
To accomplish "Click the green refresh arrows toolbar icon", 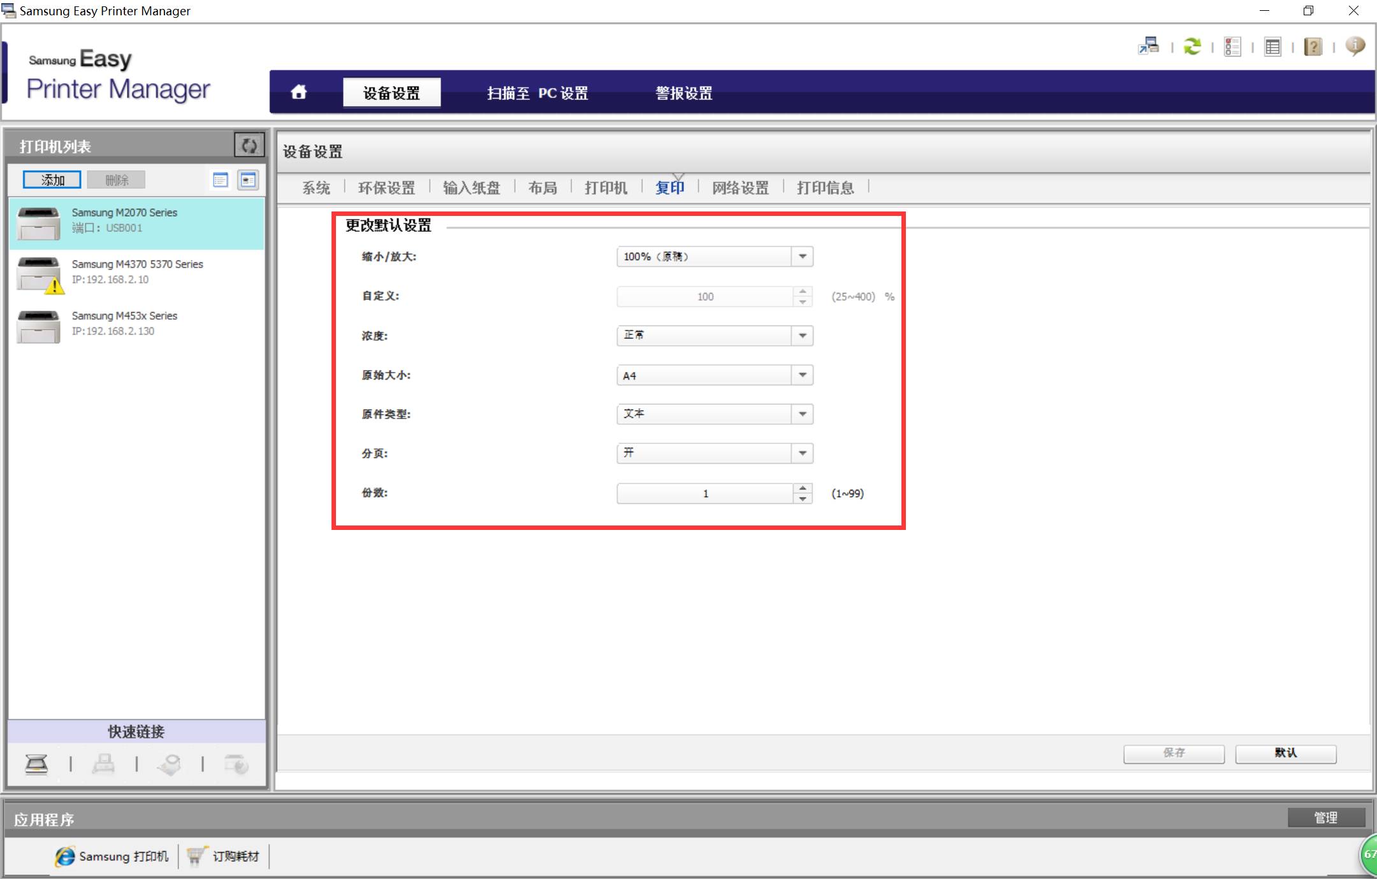I will 1192,46.
